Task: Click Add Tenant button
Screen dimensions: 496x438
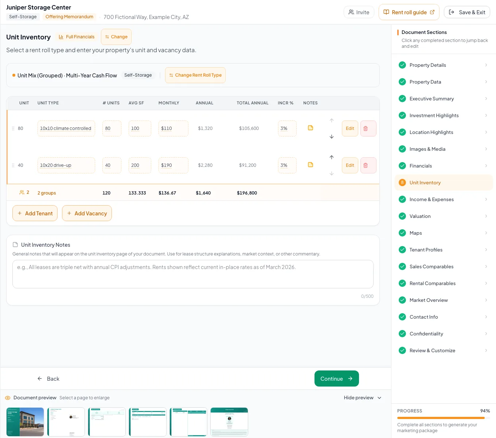Action: (35, 213)
